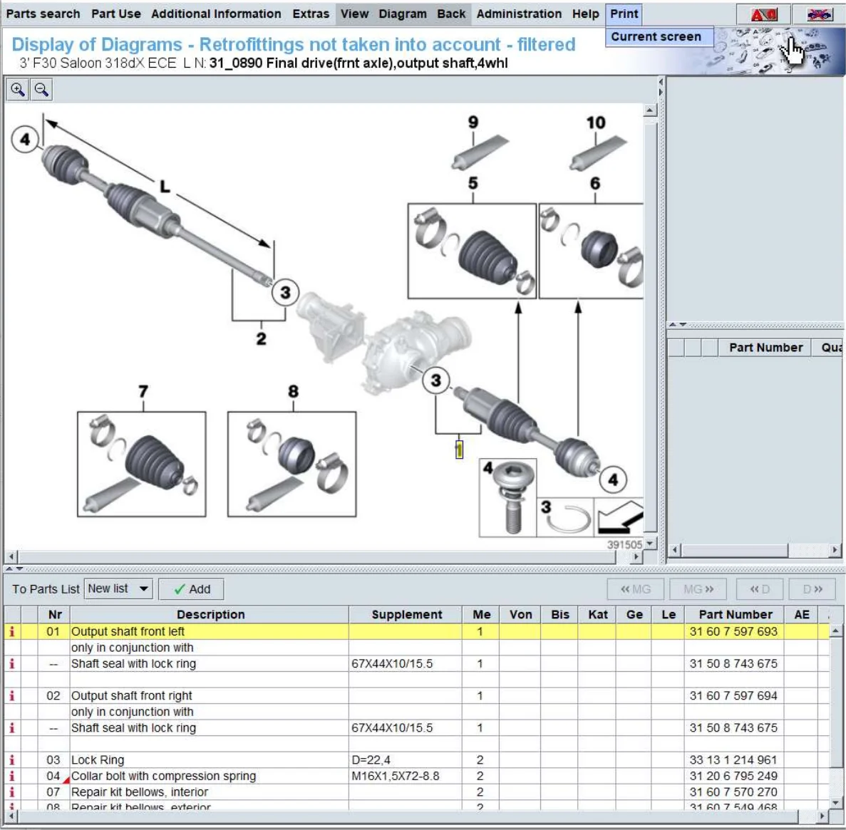Open the Parts search menu
This screenshot has width=846, height=830.
click(43, 14)
